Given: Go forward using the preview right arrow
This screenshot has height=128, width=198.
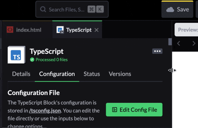Looking at the screenshot, I should 194,44.
